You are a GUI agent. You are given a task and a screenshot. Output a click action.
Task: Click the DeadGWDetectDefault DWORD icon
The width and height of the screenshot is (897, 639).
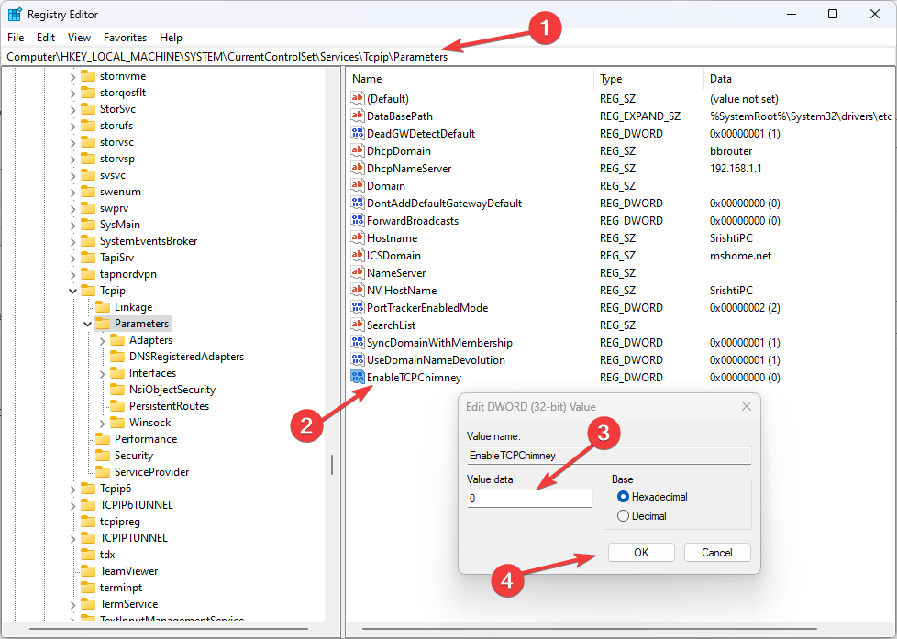click(x=358, y=133)
